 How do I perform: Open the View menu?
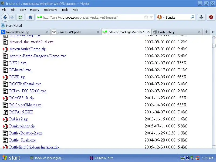23,10
